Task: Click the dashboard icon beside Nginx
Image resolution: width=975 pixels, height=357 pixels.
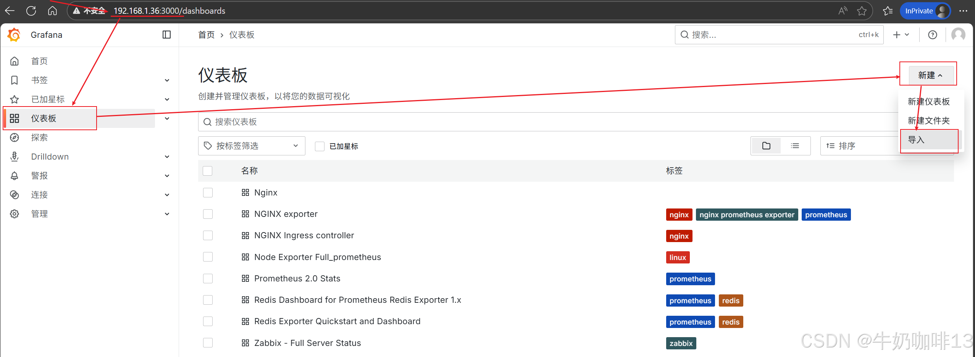Action: [x=245, y=192]
